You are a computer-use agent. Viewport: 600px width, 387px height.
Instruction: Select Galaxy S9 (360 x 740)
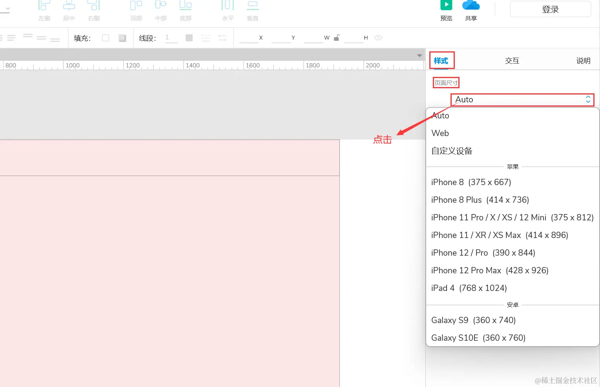pyautogui.click(x=512, y=320)
